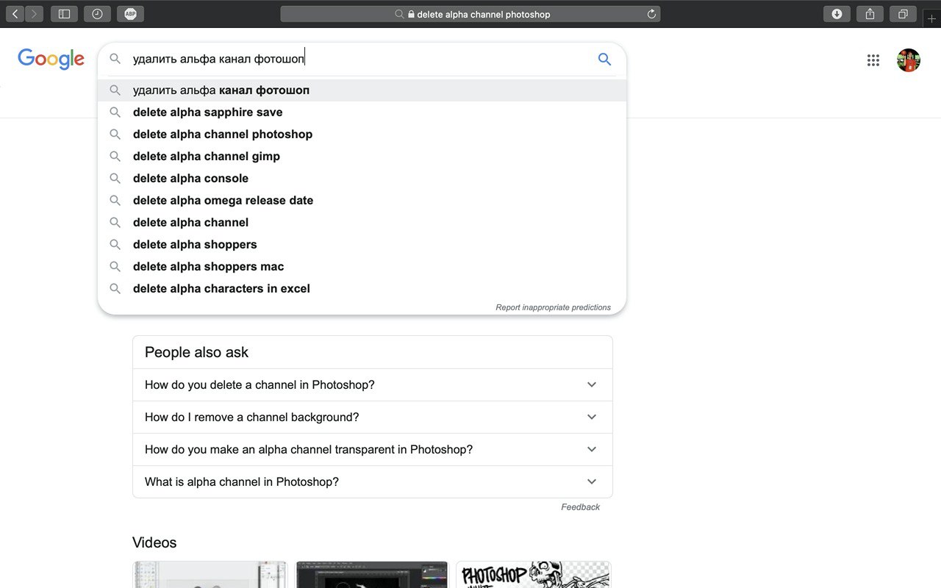Click magnifier icon inside search field left
The width and height of the screenshot is (941, 588).
click(x=115, y=59)
